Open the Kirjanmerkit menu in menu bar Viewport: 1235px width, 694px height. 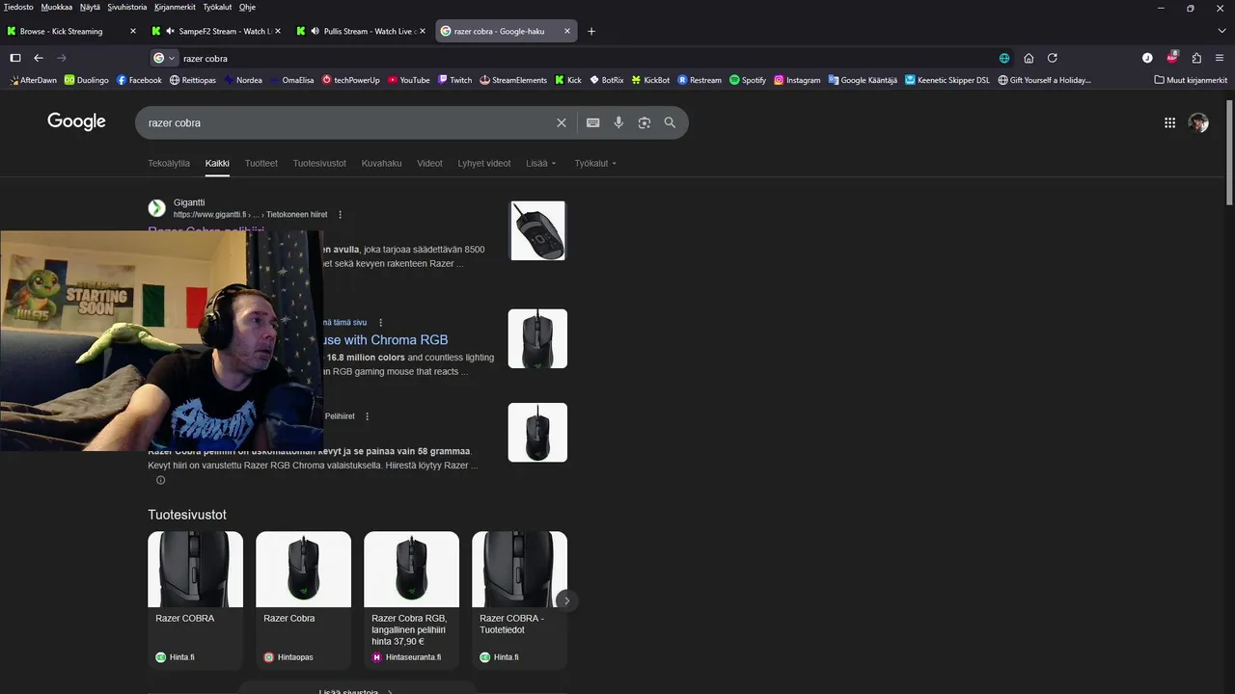[175, 7]
